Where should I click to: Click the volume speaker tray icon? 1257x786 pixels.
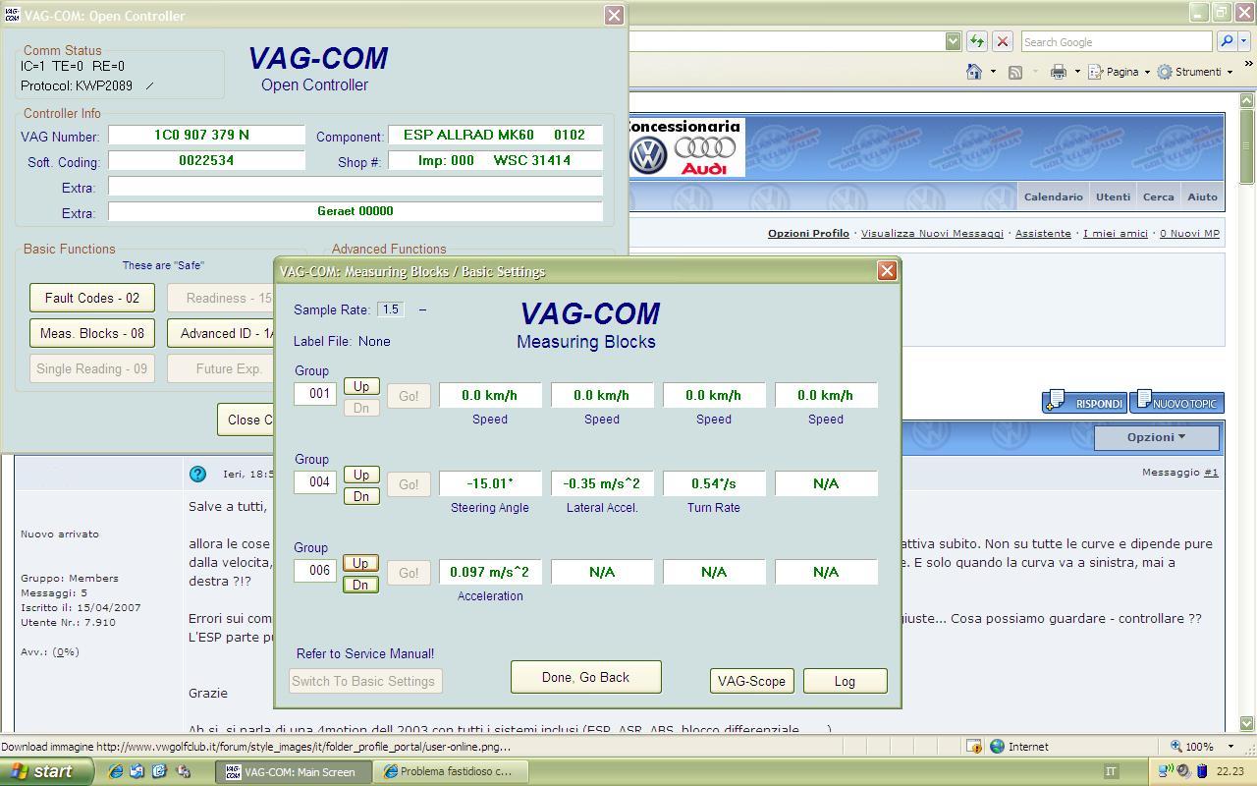pyautogui.click(x=1183, y=771)
